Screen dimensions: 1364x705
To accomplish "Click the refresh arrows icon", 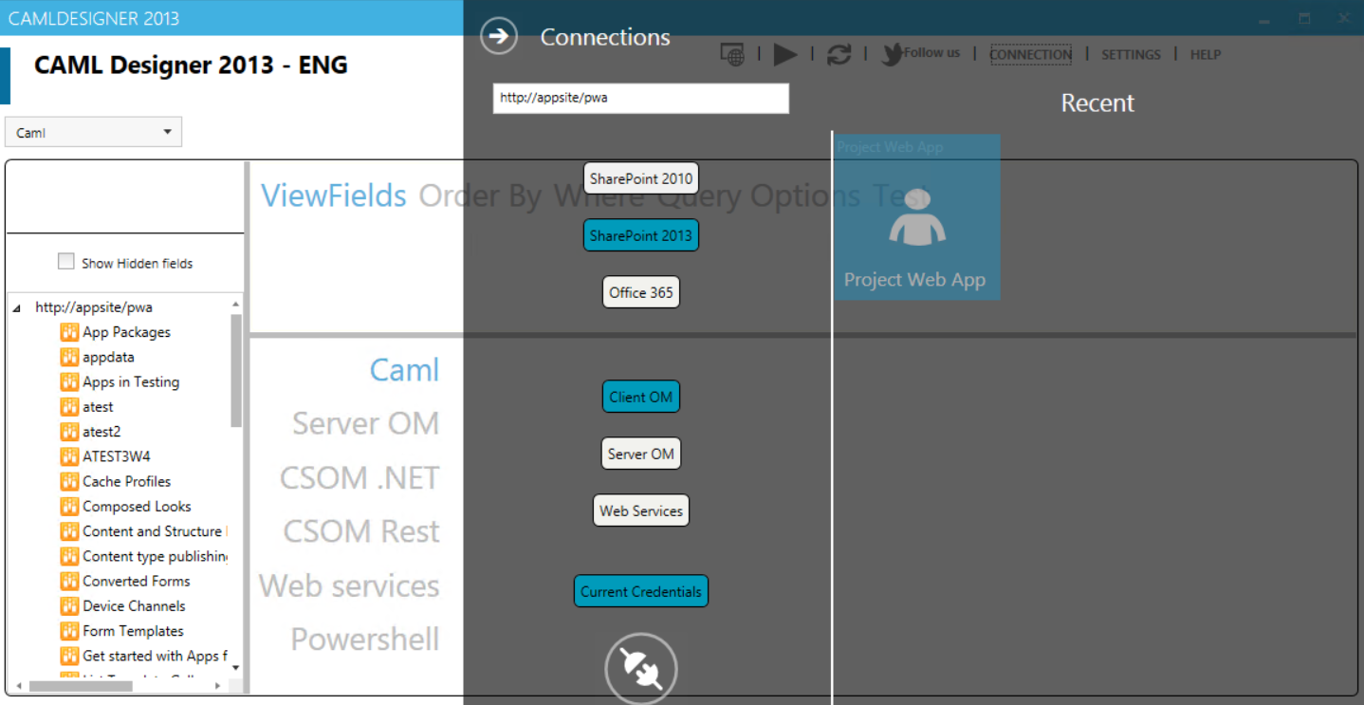I will (x=839, y=54).
